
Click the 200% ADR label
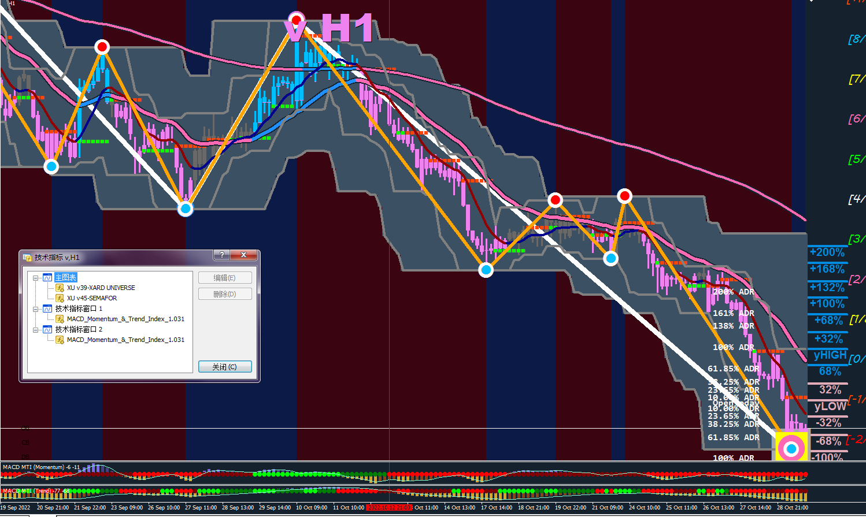[734, 292]
